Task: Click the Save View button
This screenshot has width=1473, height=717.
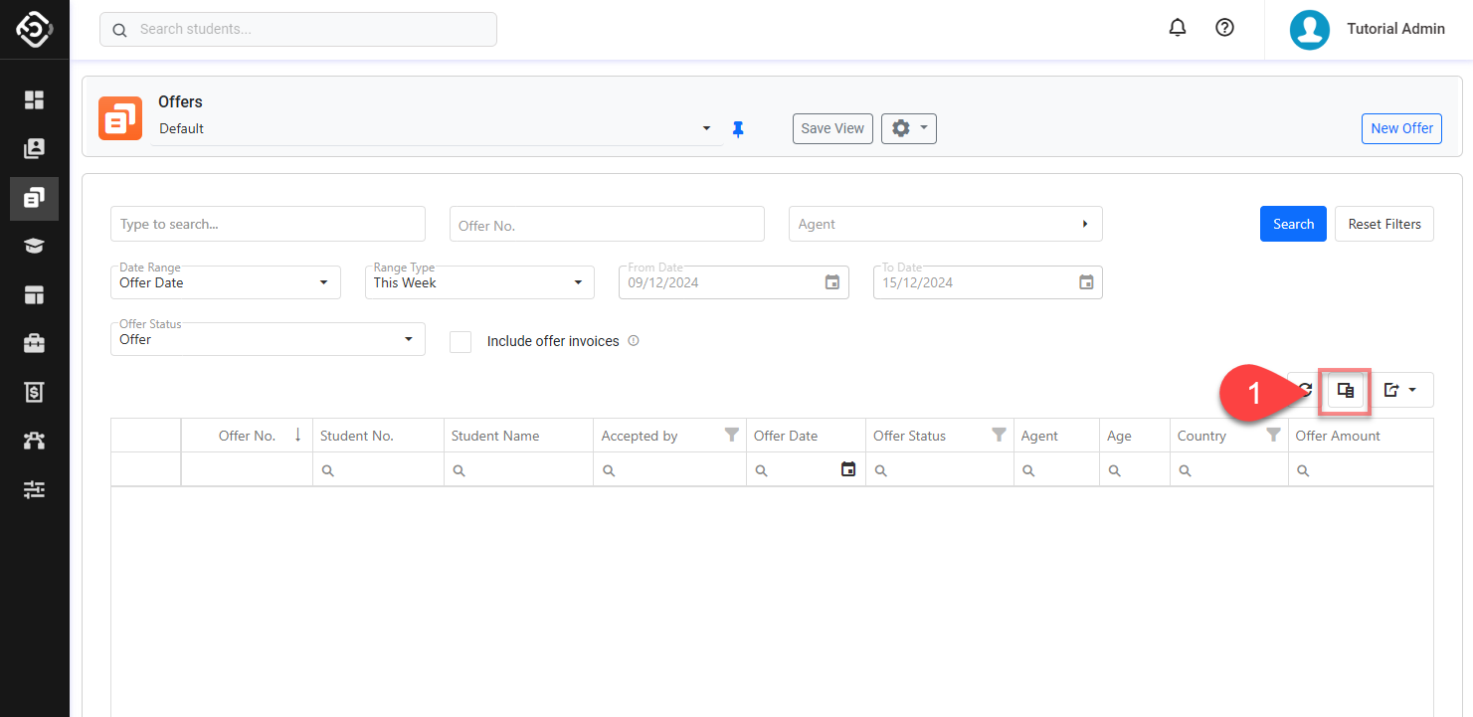Action: click(832, 128)
